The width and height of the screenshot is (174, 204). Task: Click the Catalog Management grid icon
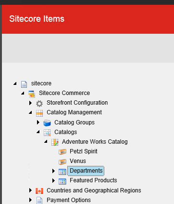click(39, 113)
